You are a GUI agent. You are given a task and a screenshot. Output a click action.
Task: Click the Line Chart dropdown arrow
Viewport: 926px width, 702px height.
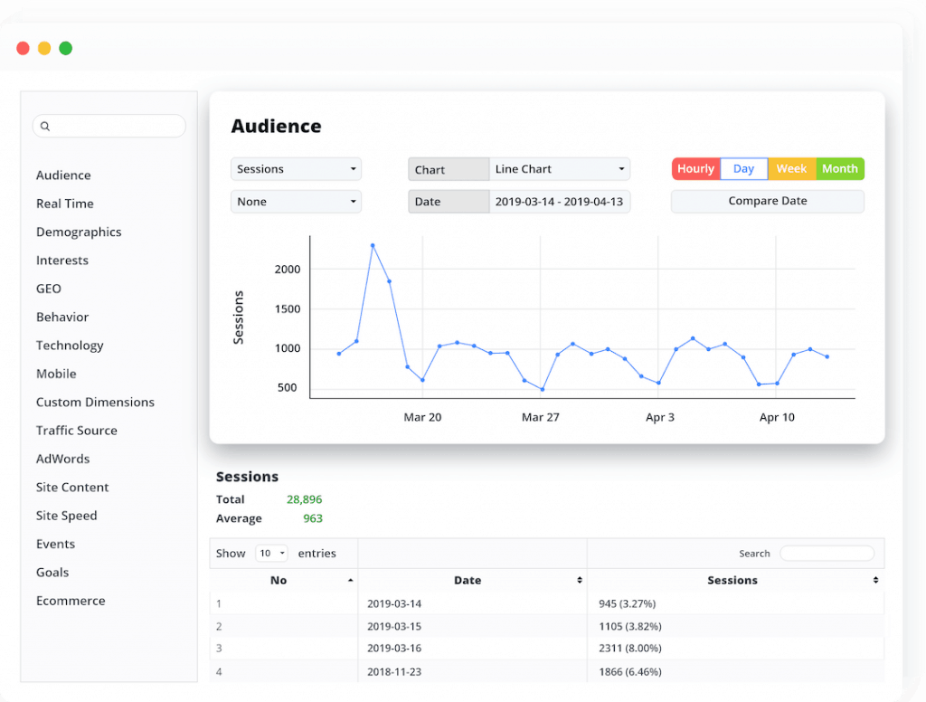[620, 168]
